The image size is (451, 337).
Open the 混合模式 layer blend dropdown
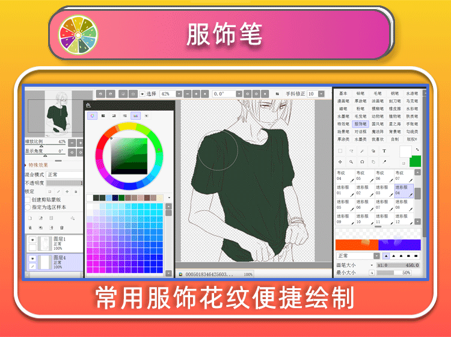pos(64,175)
